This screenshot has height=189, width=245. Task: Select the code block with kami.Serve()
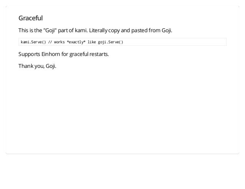(x=122, y=42)
